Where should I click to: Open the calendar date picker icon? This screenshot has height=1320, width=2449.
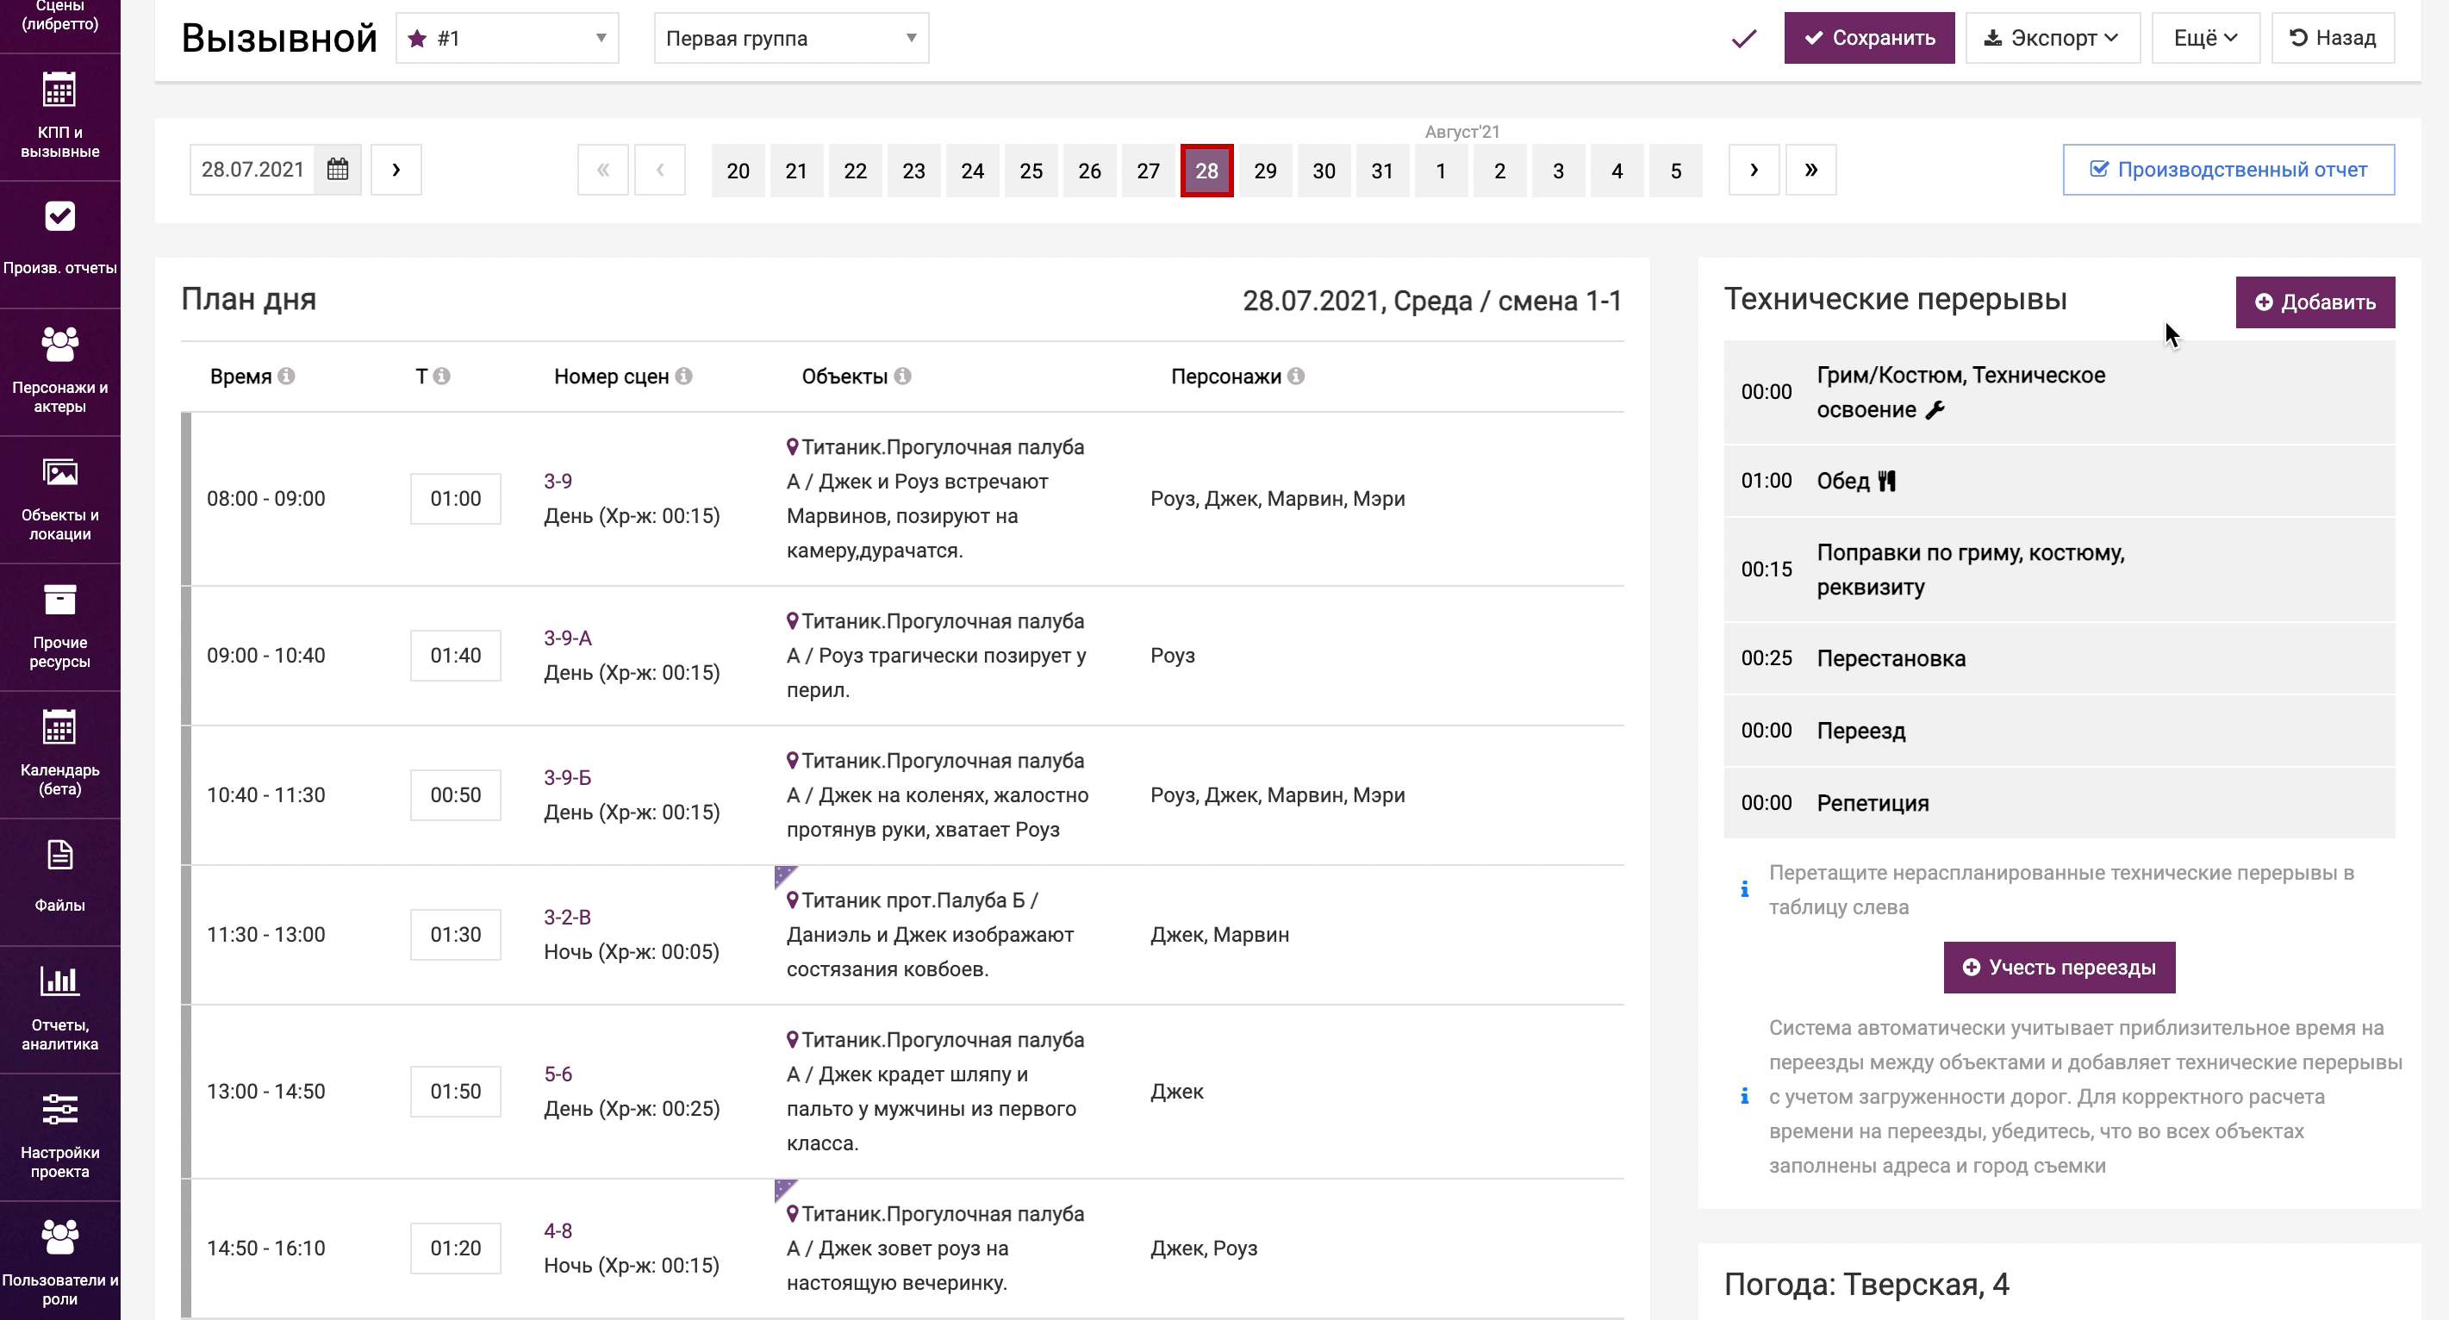point(338,170)
